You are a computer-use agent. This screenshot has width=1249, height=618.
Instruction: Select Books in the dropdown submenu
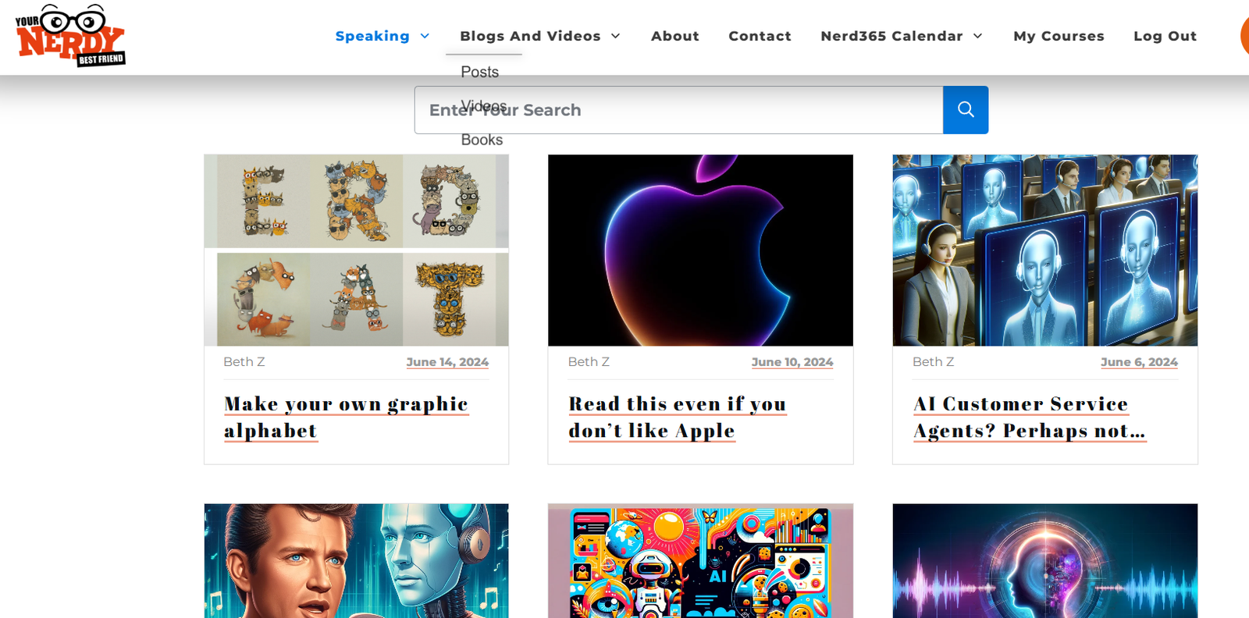(482, 140)
